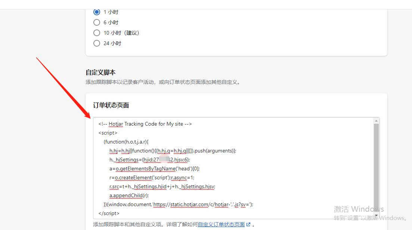
Task: Select the 6 小时 radio option
Action: (x=97, y=22)
